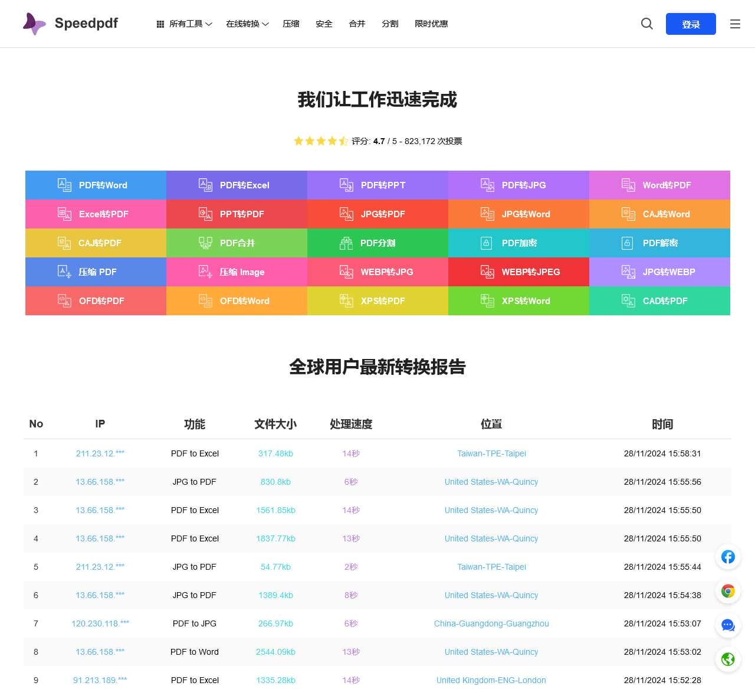Click Taiwan-TPE-Taipei in row 5
The height and width of the screenshot is (689, 755).
[x=491, y=567]
